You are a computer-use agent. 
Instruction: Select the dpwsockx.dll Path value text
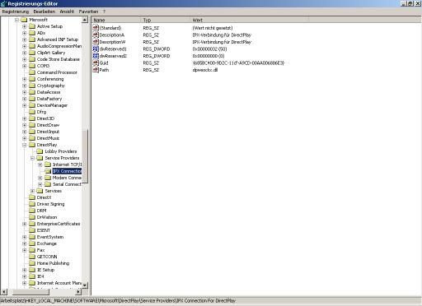[205, 70]
